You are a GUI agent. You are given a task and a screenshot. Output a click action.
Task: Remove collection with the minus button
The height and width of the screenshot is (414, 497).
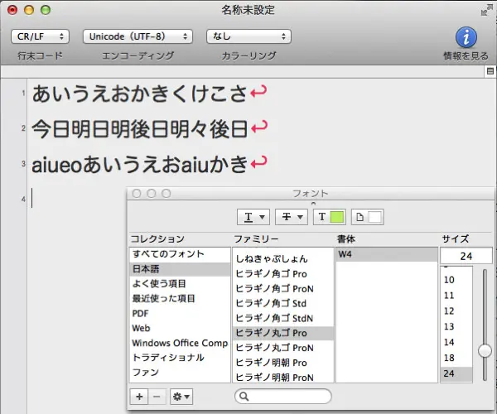click(157, 397)
